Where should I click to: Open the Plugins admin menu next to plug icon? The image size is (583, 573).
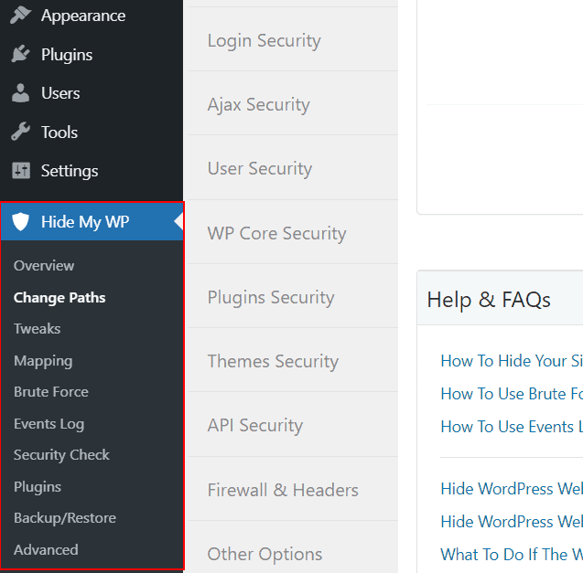tap(67, 55)
